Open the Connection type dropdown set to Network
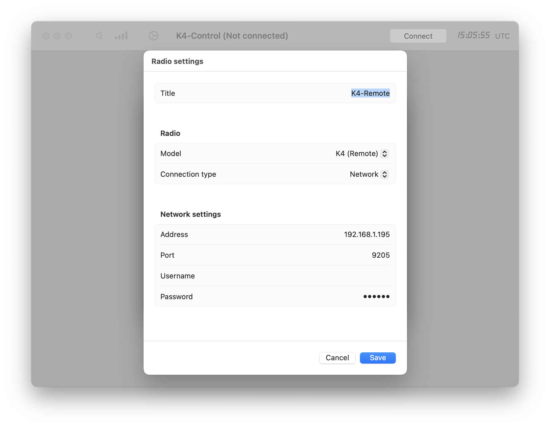 (x=369, y=174)
